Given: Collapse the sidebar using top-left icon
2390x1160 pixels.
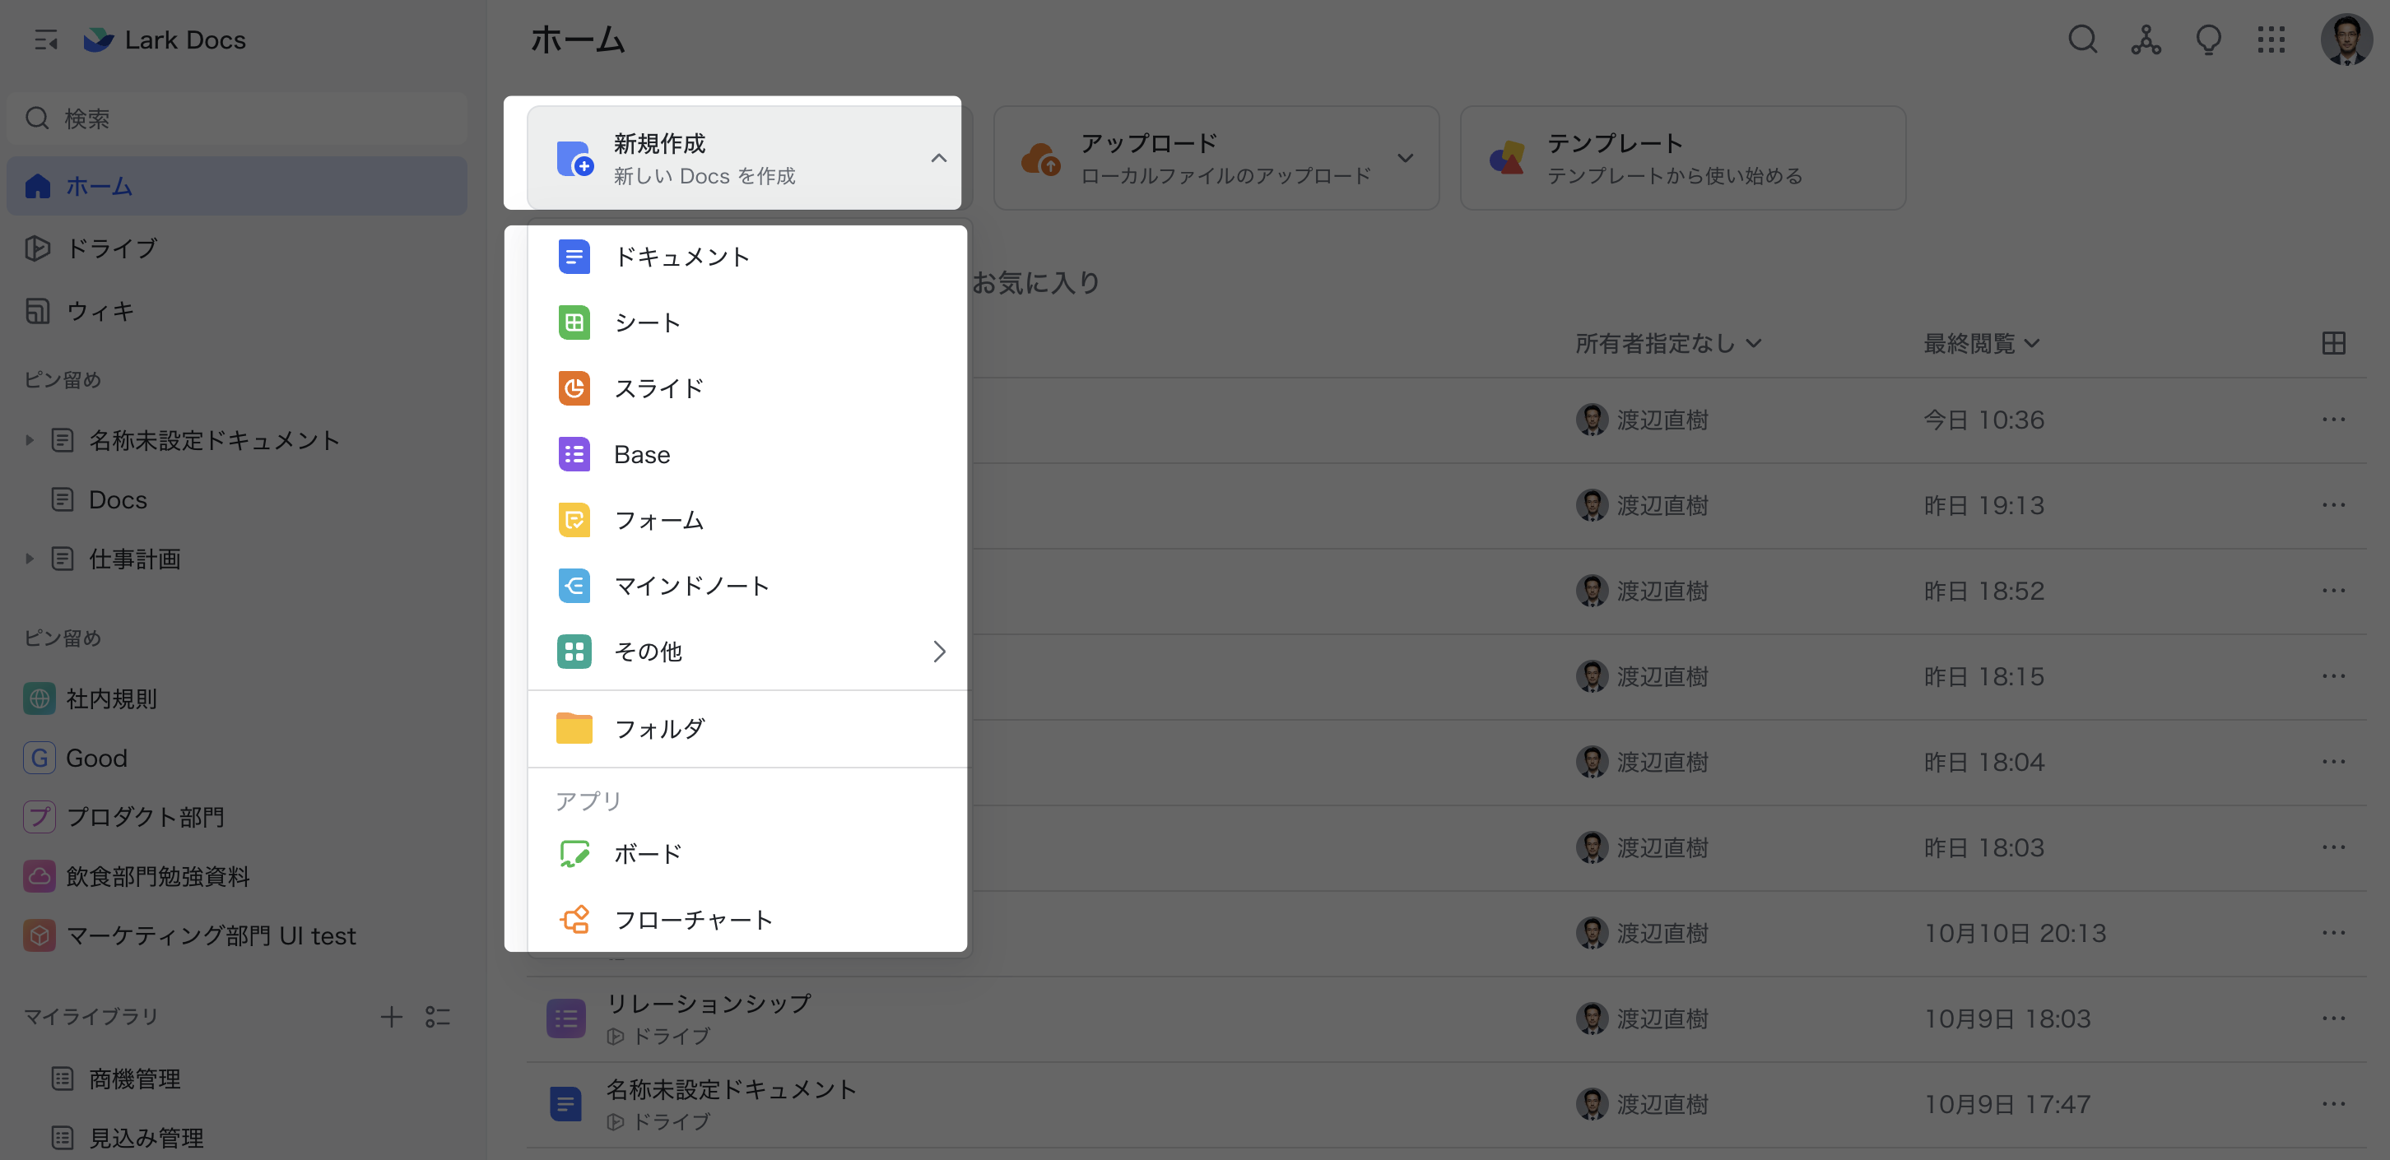Looking at the screenshot, I should pyautogui.click(x=45, y=39).
